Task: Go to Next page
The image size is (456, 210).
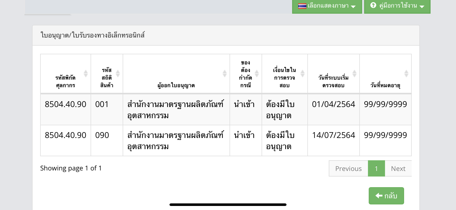Action: tap(398, 168)
